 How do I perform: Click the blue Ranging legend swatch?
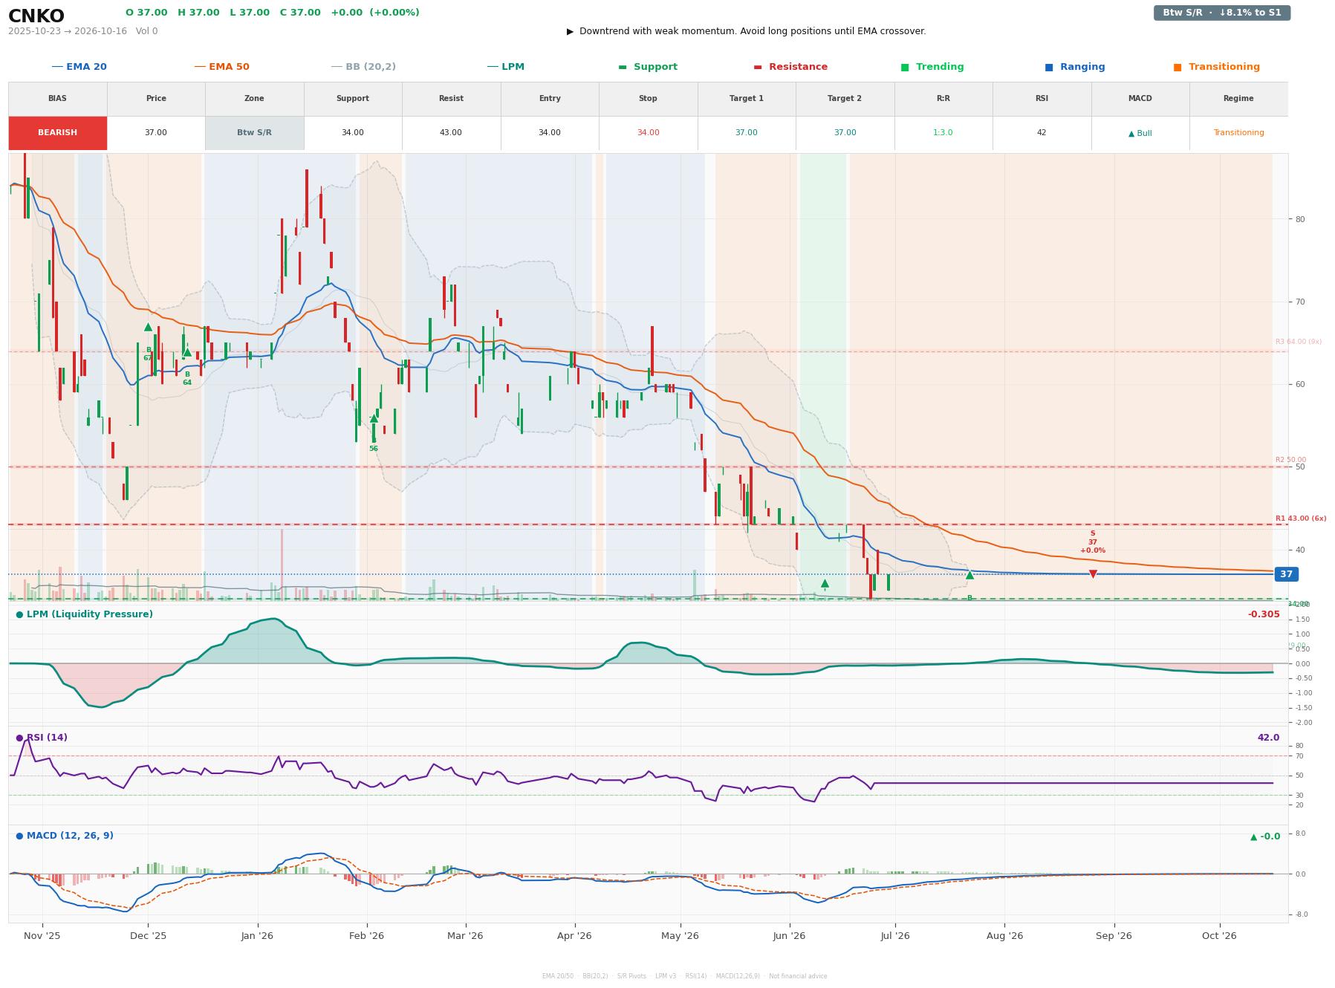pos(1048,67)
